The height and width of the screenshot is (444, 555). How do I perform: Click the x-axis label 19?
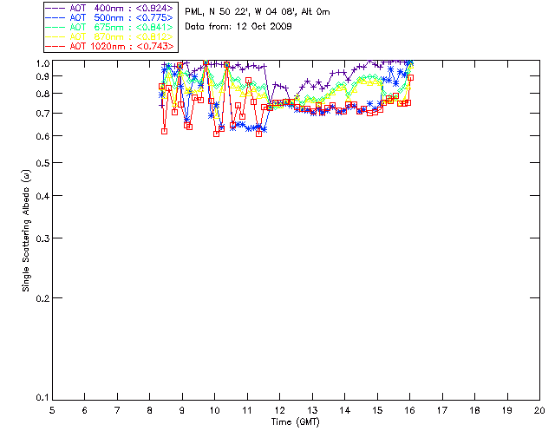(507, 410)
